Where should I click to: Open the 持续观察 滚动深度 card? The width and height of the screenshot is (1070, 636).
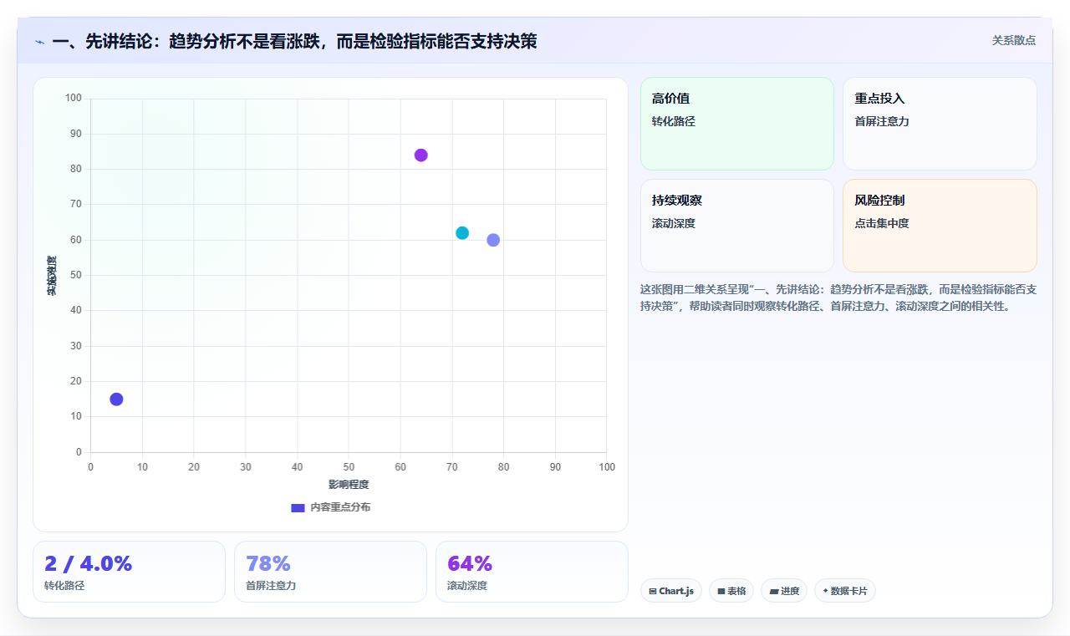tap(737, 226)
